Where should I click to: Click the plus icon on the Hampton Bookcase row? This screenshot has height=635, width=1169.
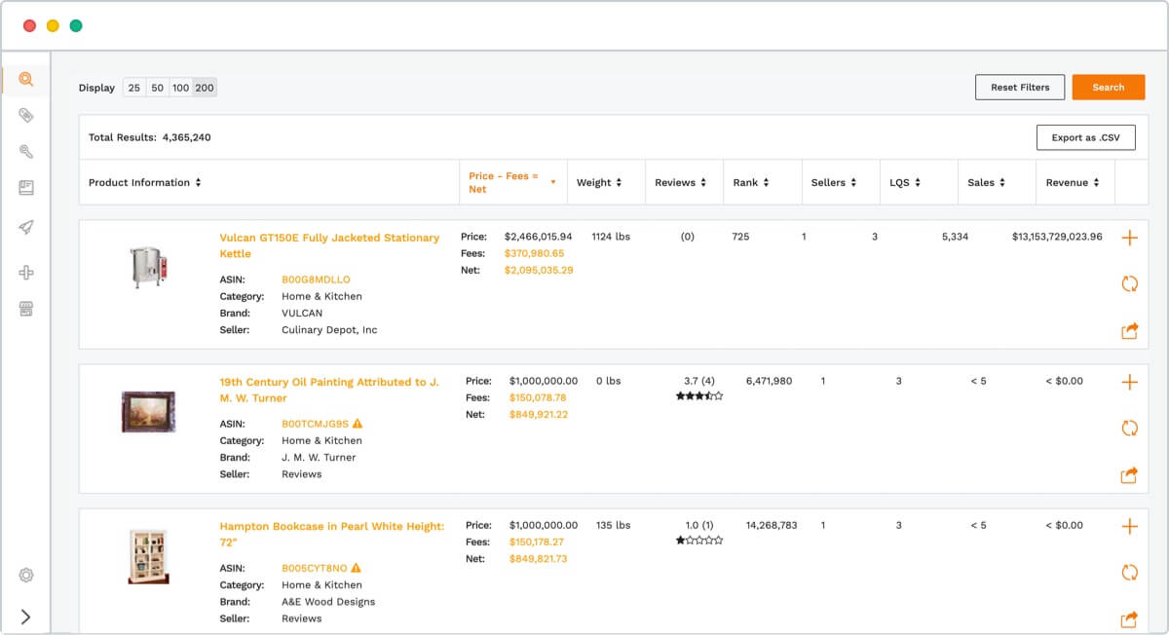[1130, 526]
